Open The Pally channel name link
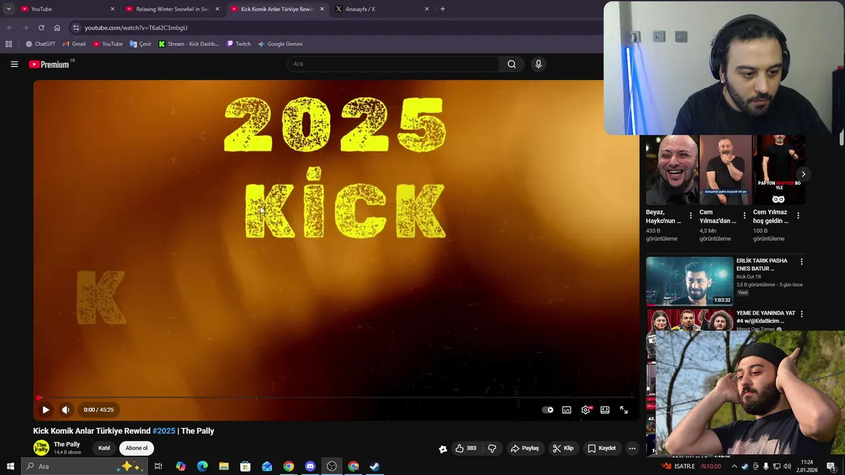The image size is (845, 475). pos(67,444)
